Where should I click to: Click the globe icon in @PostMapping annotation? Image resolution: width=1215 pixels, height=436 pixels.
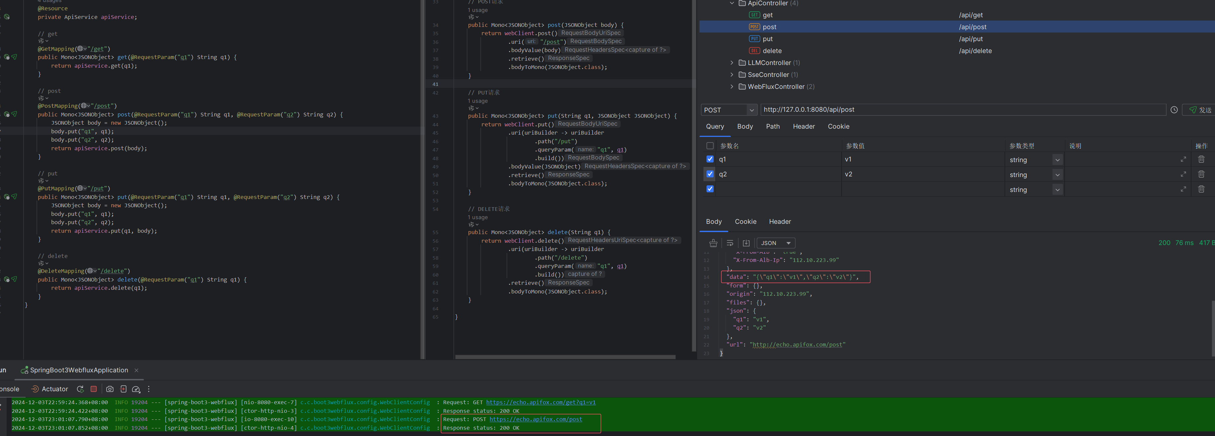point(84,105)
